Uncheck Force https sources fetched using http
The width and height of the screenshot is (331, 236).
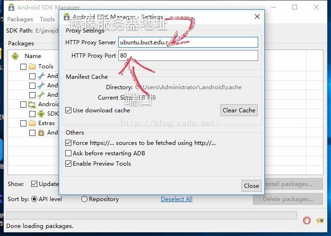pos(68,143)
